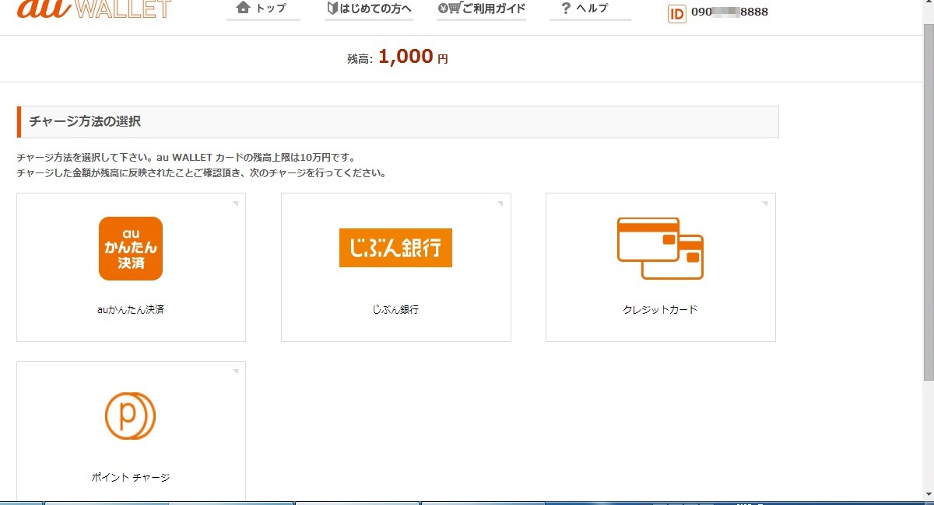
Task: Select the point coin icon
Action: [x=131, y=416]
